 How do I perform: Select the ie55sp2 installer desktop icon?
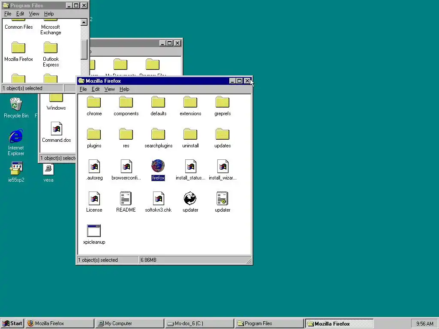16,169
